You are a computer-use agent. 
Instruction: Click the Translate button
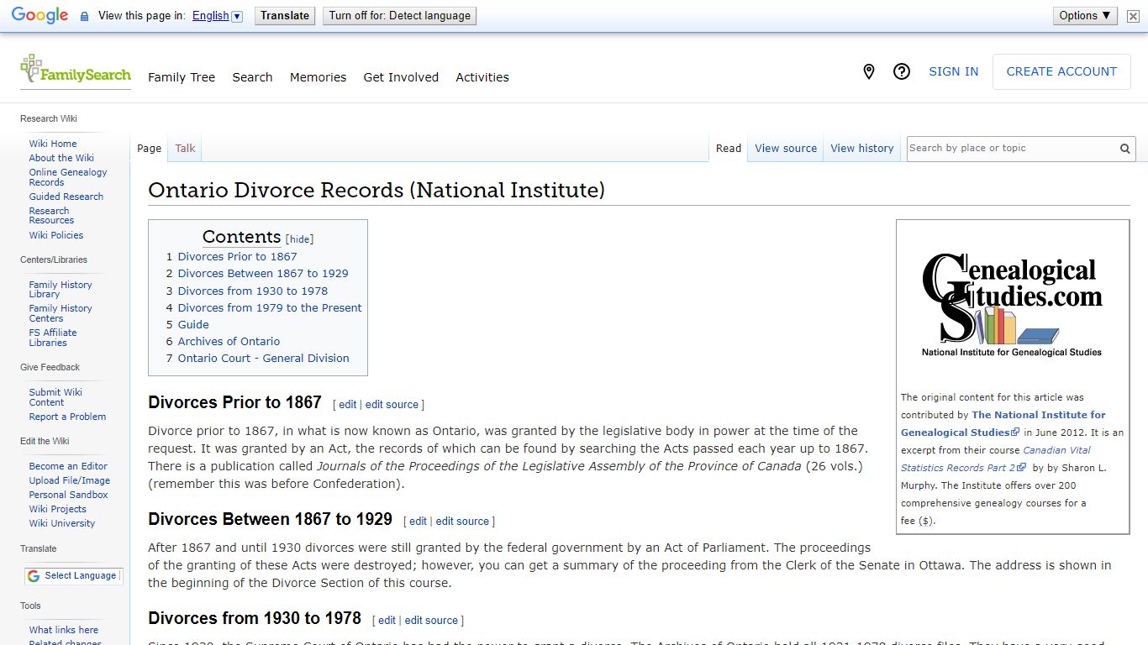(x=285, y=15)
